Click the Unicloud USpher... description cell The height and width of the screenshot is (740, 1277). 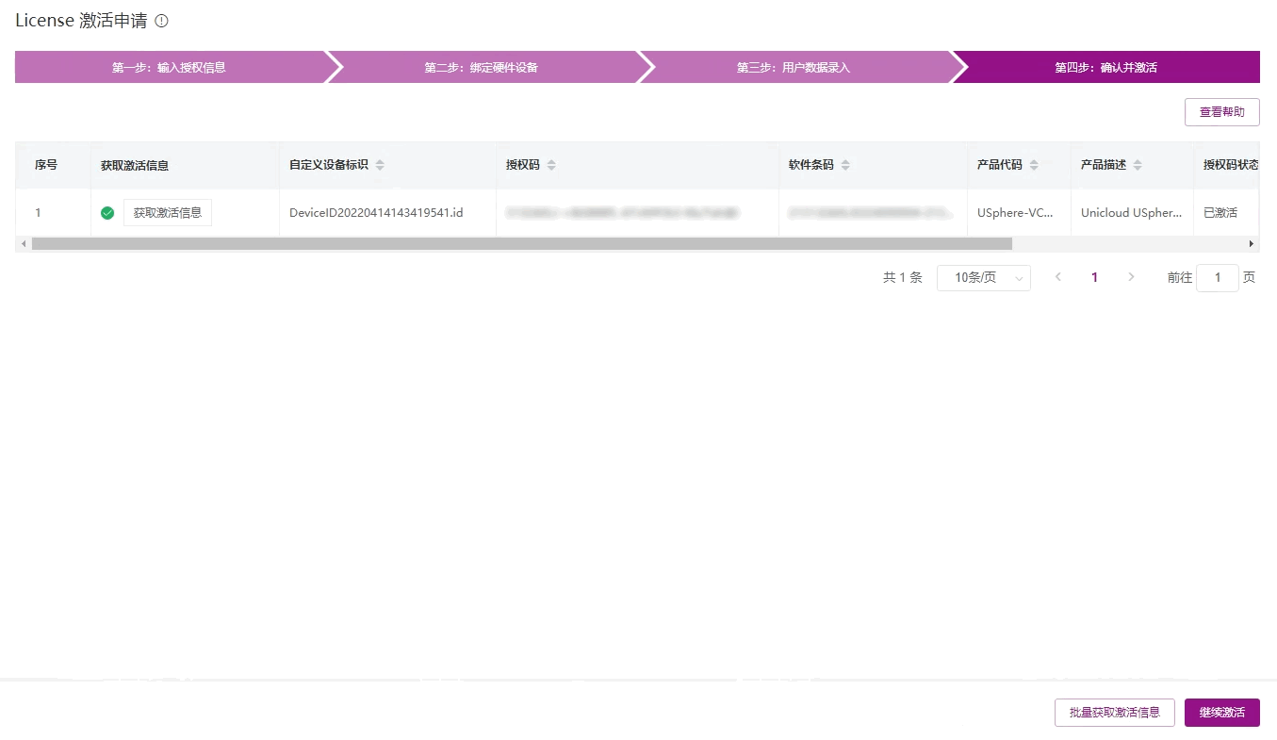click(1132, 213)
